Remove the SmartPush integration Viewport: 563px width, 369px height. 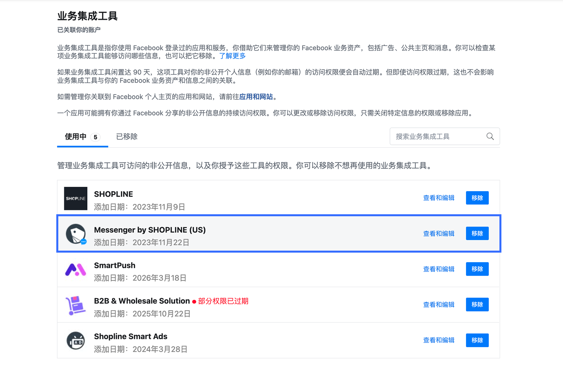[477, 269]
